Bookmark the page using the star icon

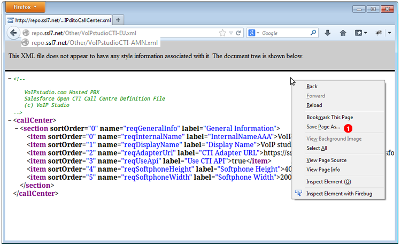pyautogui.click(x=222, y=33)
